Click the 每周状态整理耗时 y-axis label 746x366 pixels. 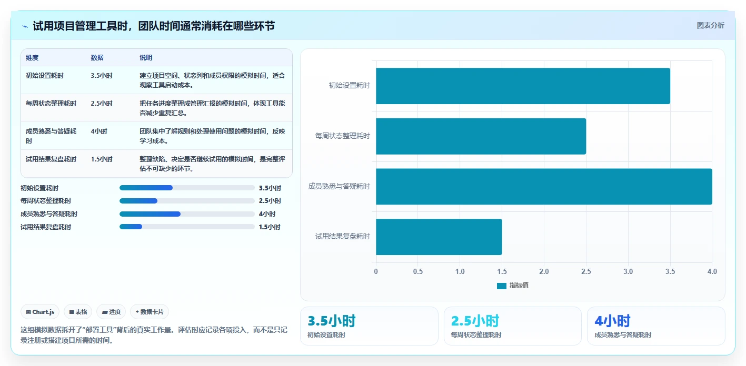tap(343, 136)
